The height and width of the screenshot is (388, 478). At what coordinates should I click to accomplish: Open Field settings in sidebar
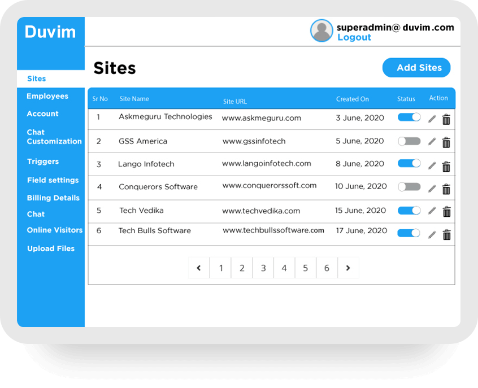point(53,180)
